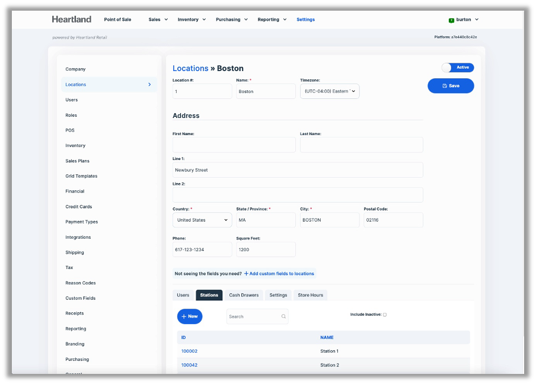Click the chevron arrow beside Locations
The width and height of the screenshot is (536, 384).
pyautogui.click(x=149, y=85)
